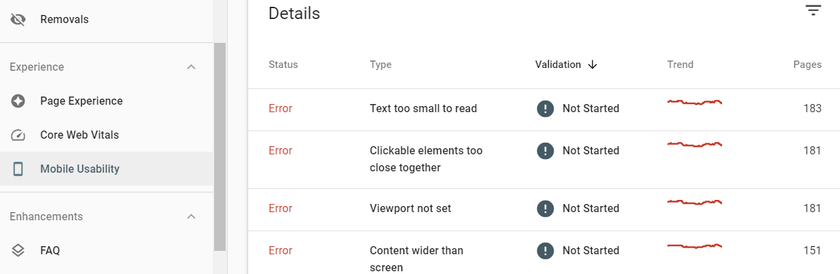Click the trend sparkline for Viewport not set
The image size is (840, 274).
coord(695,202)
